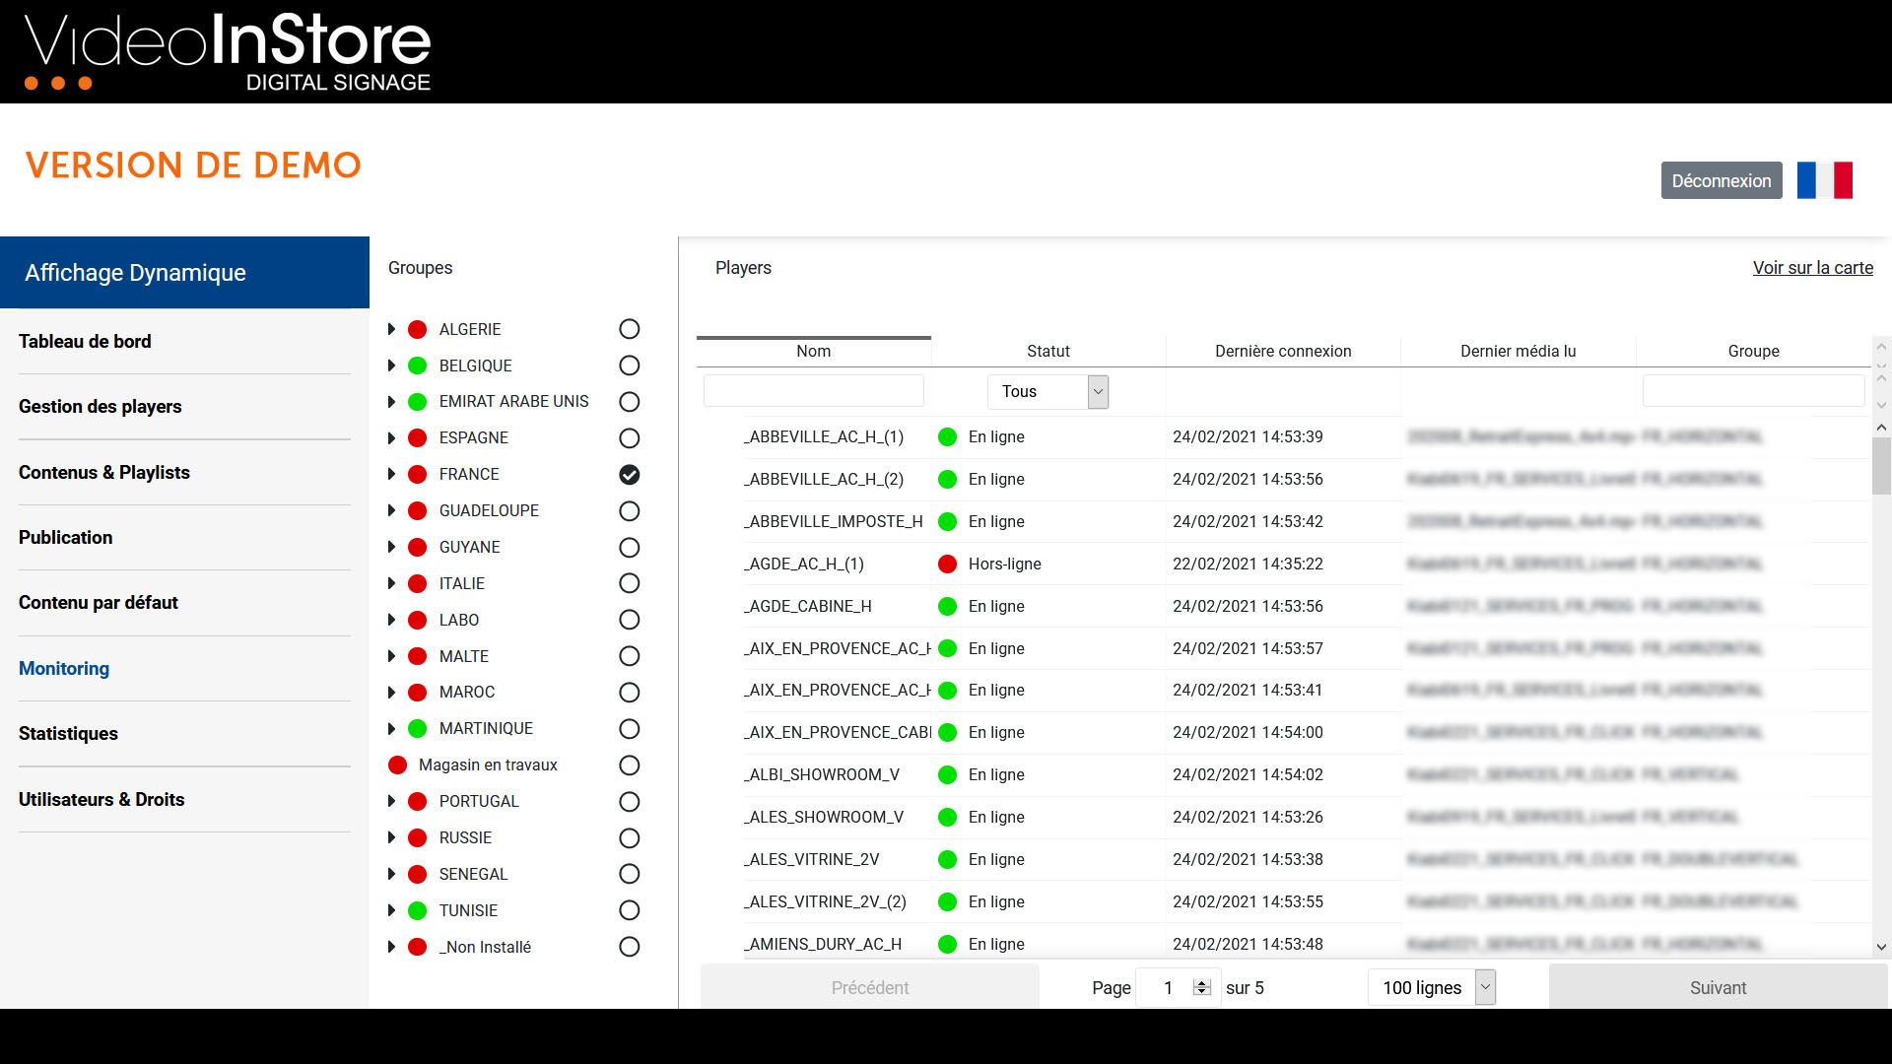Select the ESPAGNE group radio button
The width and height of the screenshot is (1892, 1064).
[x=629, y=438]
